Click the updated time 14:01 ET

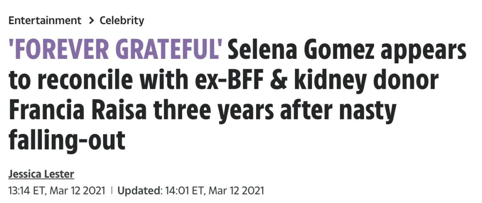coord(185,191)
